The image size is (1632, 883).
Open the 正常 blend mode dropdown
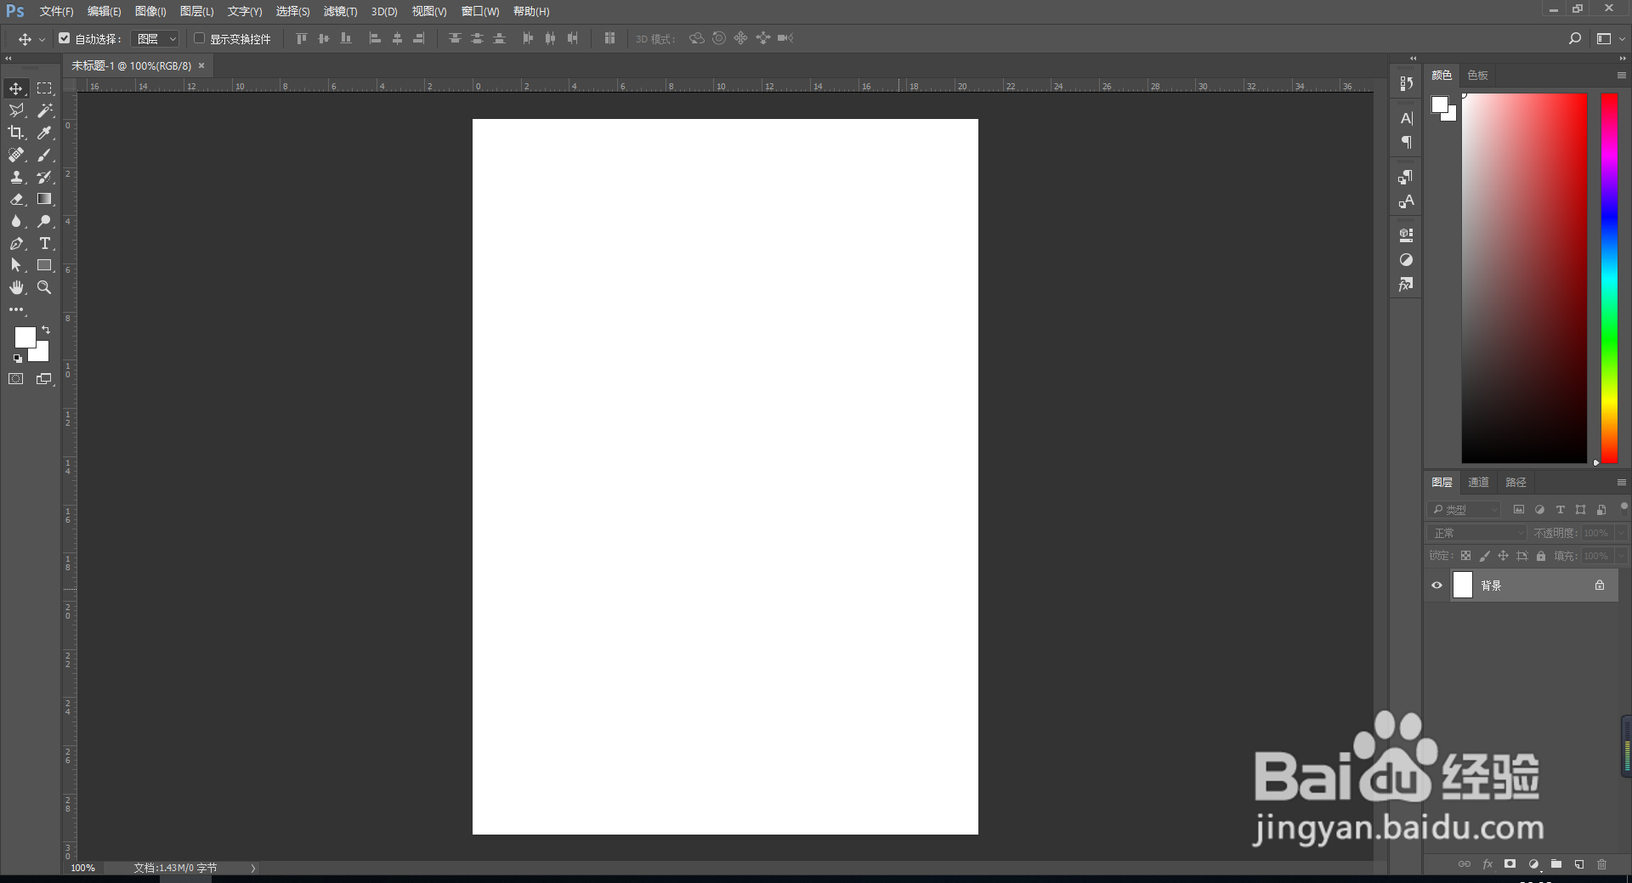pos(1477,533)
